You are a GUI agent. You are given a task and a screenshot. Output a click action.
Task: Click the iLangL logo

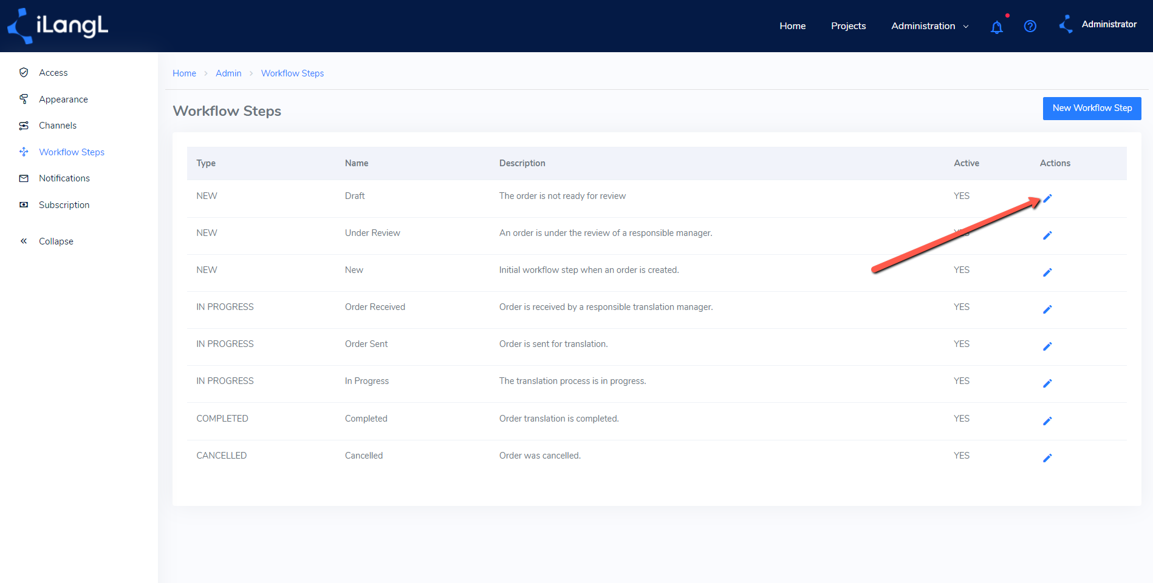click(x=58, y=26)
